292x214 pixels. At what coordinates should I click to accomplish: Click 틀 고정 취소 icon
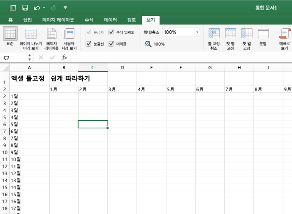click(x=214, y=33)
